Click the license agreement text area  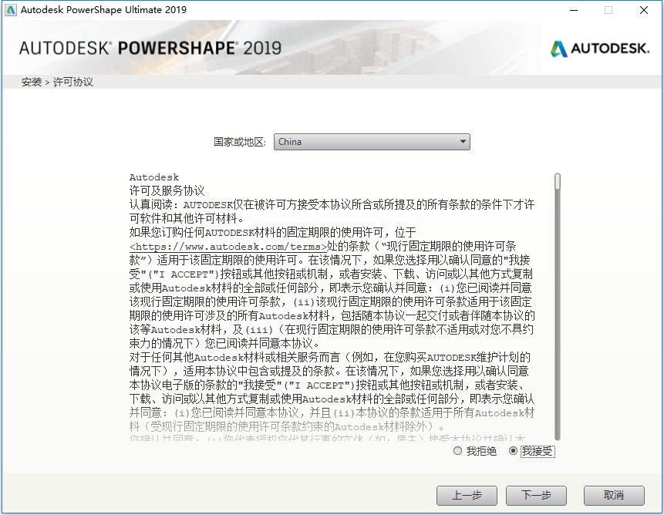[x=332, y=306]
